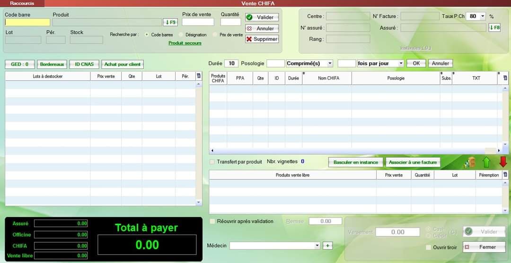Check Réouvrir après validation option
Image resolution: width=511 pixels, height=263 pixels.
pos(212,221)
